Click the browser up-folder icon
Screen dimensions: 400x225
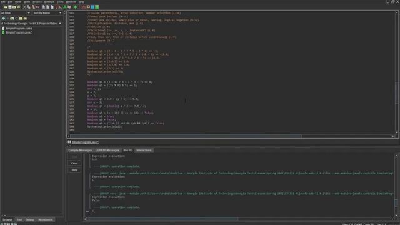point(12,18)
